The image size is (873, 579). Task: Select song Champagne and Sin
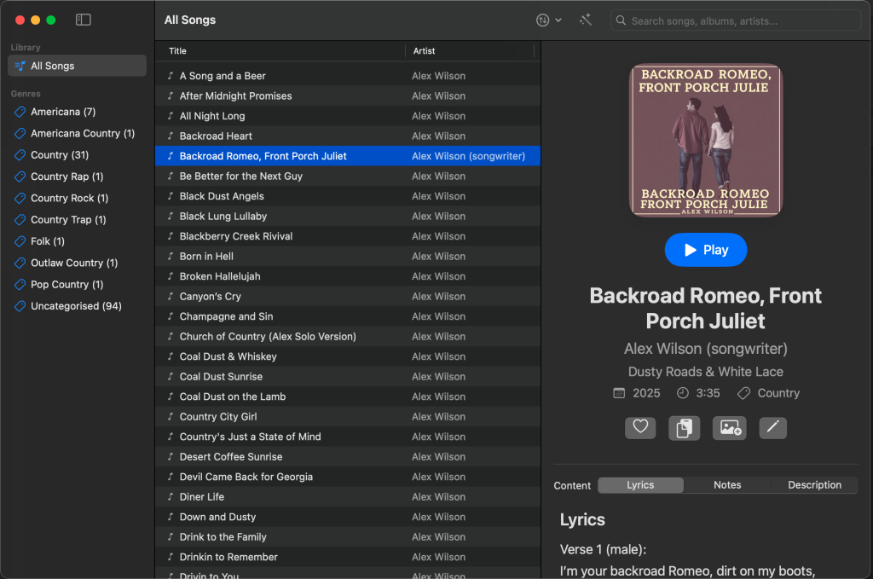tap(348, 316)
